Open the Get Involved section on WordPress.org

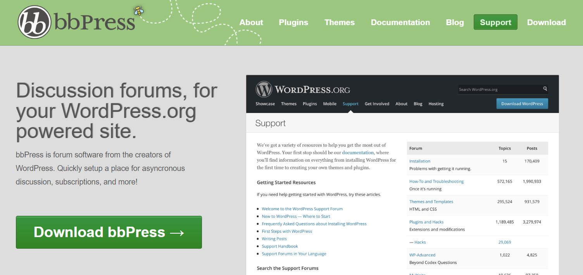point(376,104)
